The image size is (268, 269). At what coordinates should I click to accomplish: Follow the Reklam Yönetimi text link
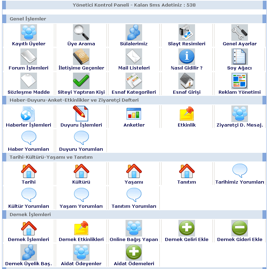click(x=240, y=92)
